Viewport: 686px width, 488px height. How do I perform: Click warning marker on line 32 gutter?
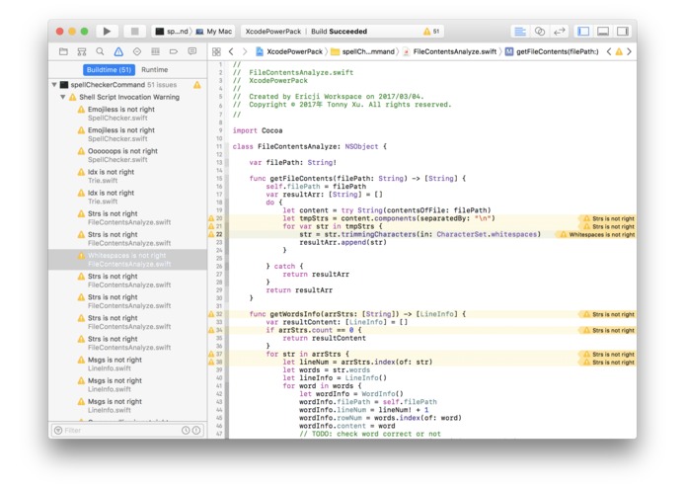point(211,314)
